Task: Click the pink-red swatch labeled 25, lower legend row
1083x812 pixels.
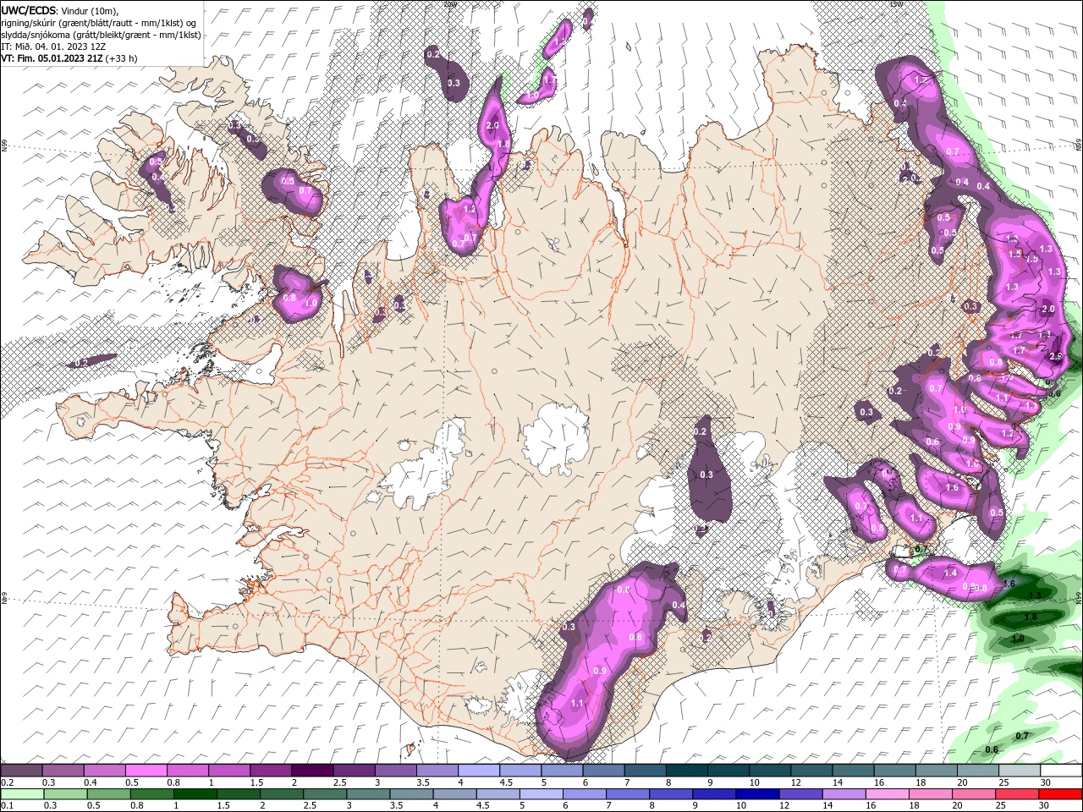Action: 1016,794
